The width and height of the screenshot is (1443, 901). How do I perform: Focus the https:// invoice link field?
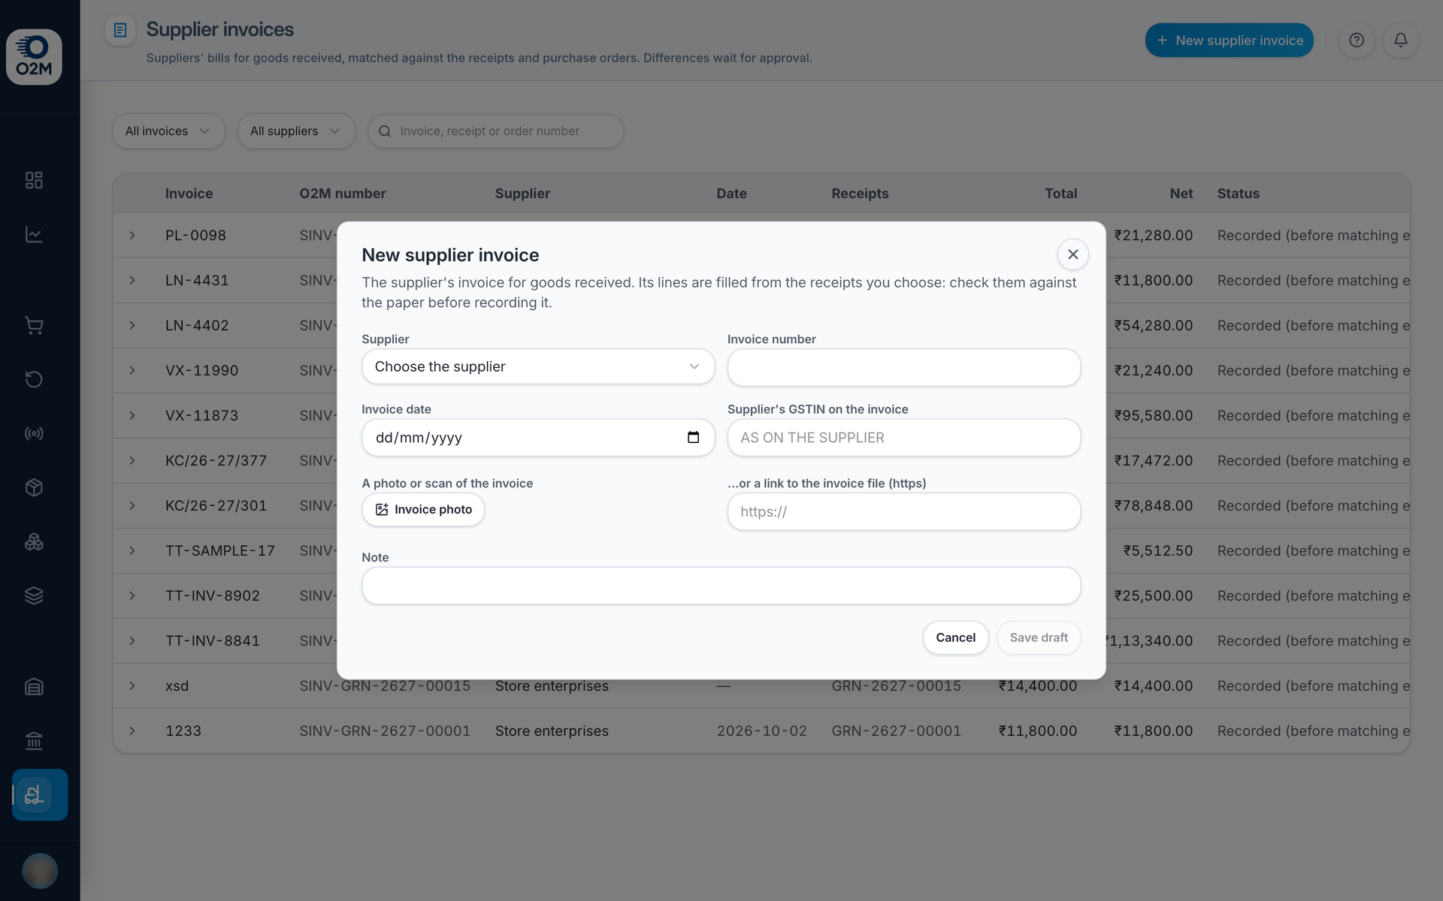point(903,512)
